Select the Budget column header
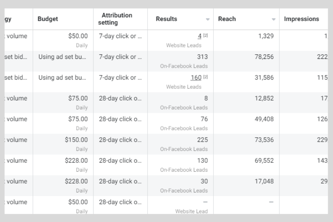 click(48, 19)
